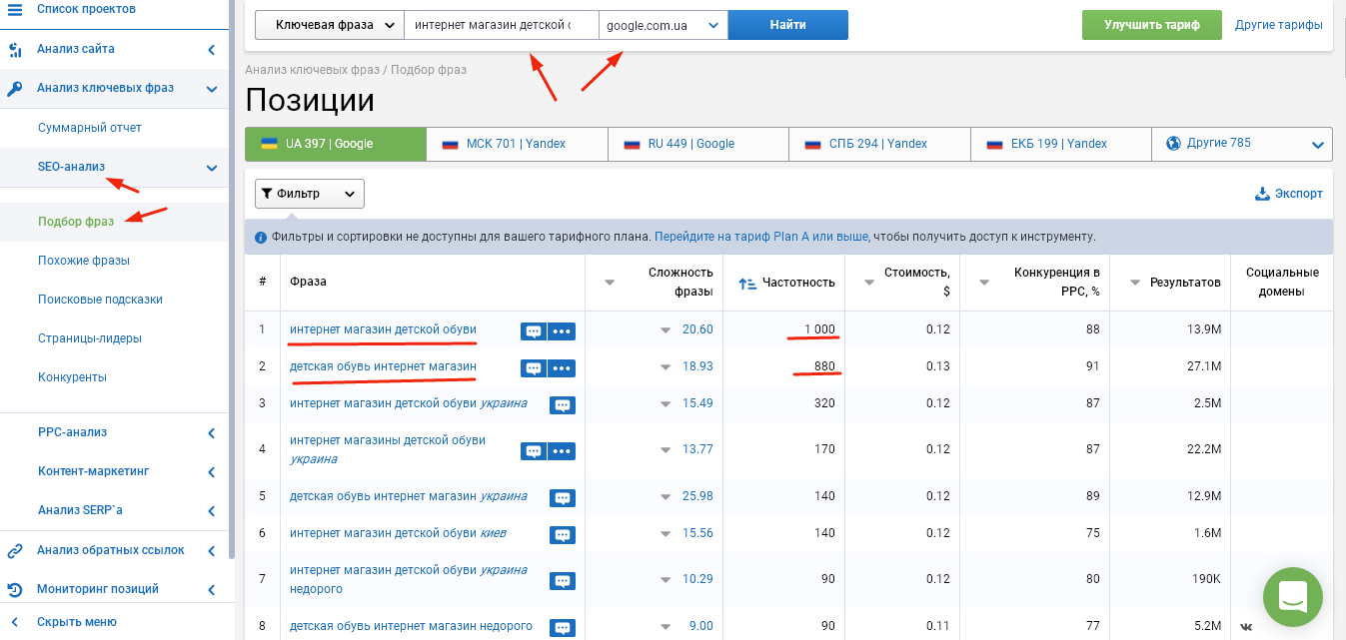
Task: Click comment icon in row 4 phrase
Action: point(534,451)
